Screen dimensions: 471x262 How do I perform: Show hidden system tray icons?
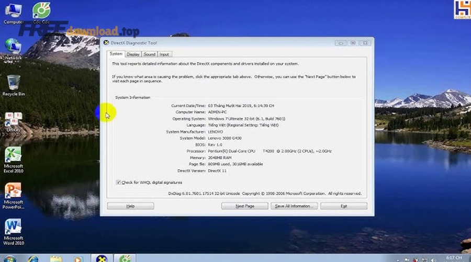click(398, 260)
